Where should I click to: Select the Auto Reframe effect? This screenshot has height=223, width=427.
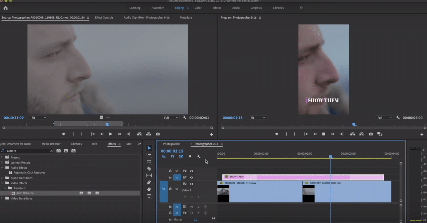pos(25,193)
